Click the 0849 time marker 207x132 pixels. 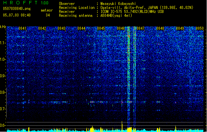(x=180, y=28)
